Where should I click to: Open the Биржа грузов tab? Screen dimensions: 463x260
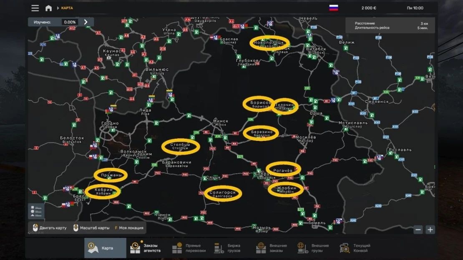(227, 248)
